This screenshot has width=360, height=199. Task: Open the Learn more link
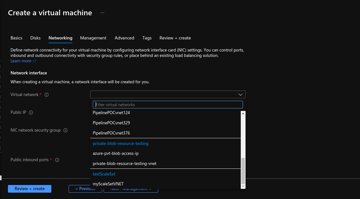point(21,61)
